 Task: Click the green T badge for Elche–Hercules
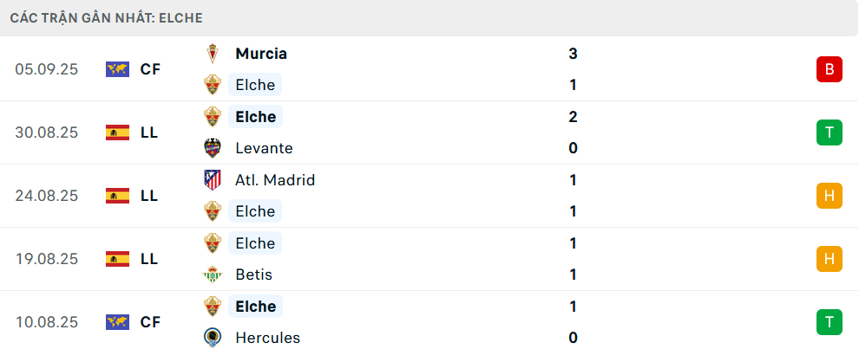[x=829, y=322]
